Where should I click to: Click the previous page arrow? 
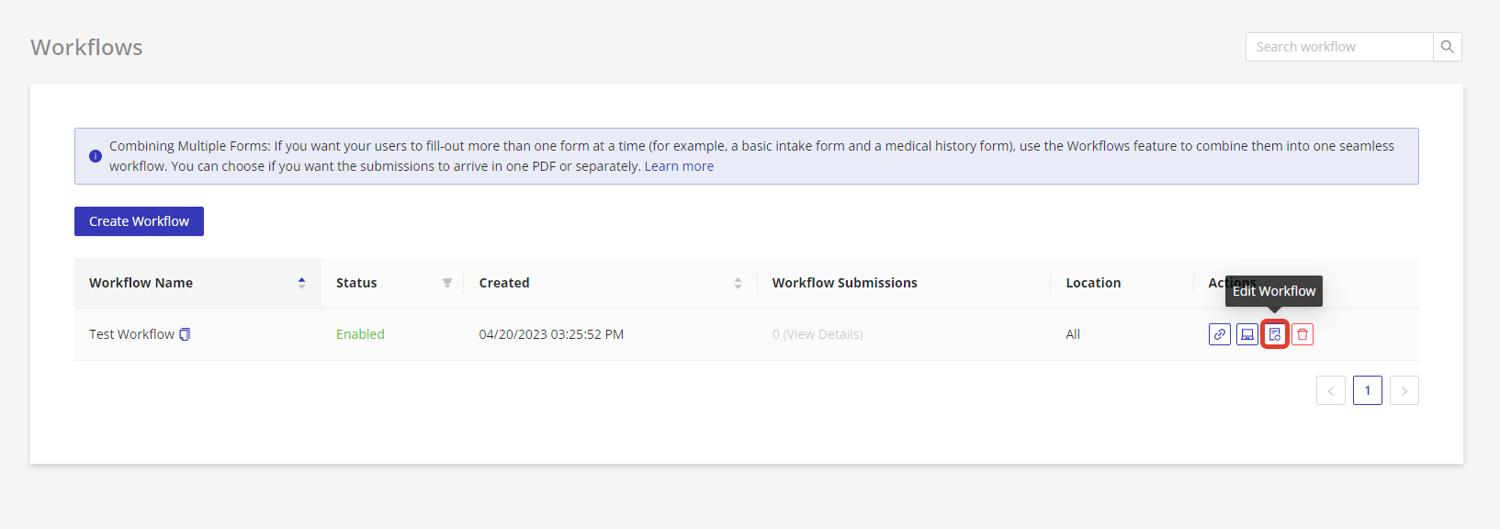coord(1331,390)
